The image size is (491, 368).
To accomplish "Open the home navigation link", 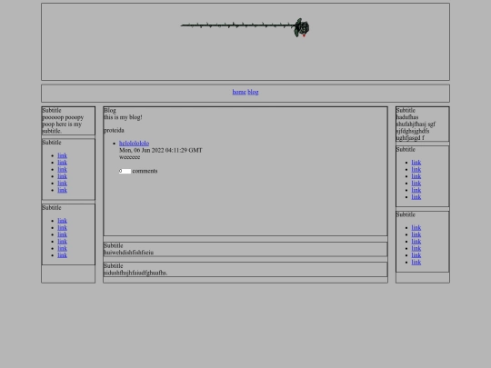I will coord(239,92).
